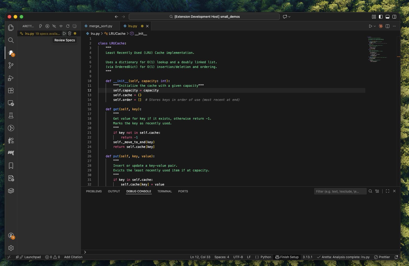Click the debug console filter field
This screenshot has height=266, width=409.
340,191
